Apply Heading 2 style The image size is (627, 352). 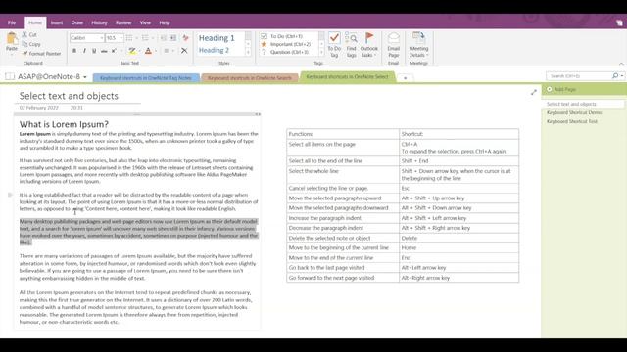214,50
